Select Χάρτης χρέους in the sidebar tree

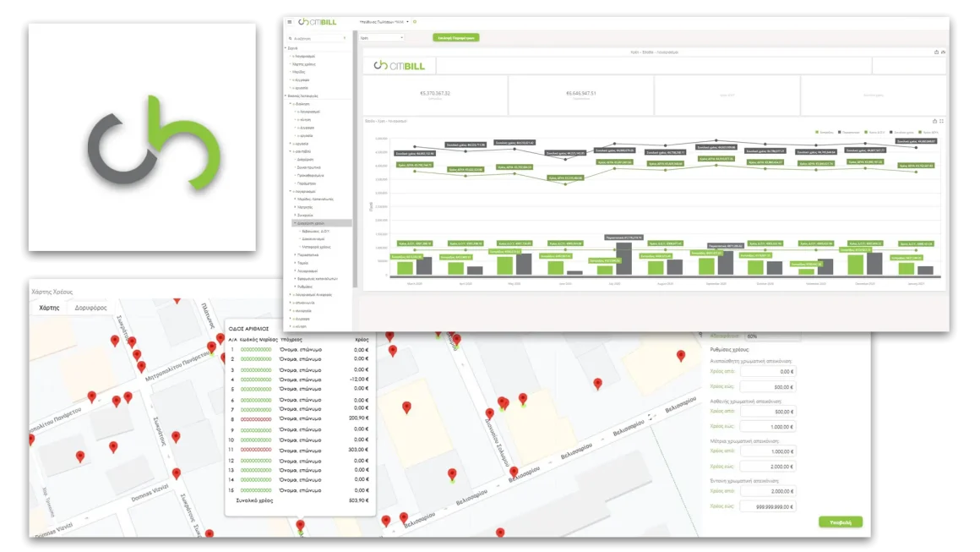coord(305,64)
